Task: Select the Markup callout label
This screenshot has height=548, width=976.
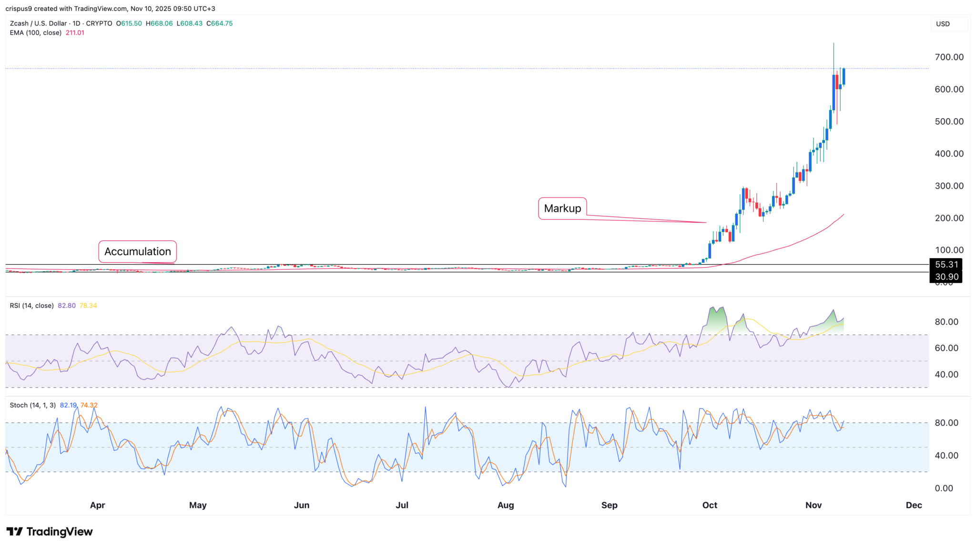Action: pos(562,209)
